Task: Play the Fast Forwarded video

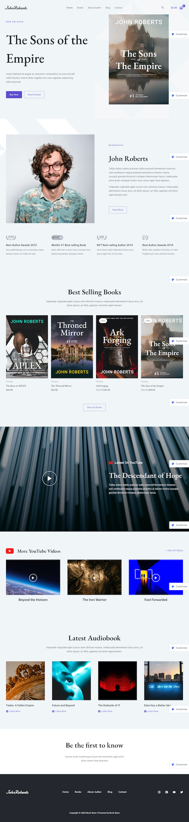Action: click(x=156, y=578)
